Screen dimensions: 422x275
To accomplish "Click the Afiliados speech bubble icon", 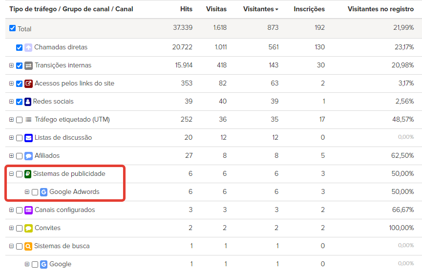I will click(x=28, y=156).
